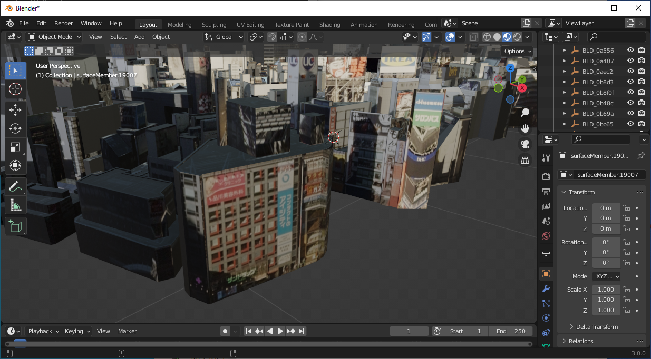Switch to the Modeling workspace tab
Viewport: 651px width, 359px height.
pos(180,25)
